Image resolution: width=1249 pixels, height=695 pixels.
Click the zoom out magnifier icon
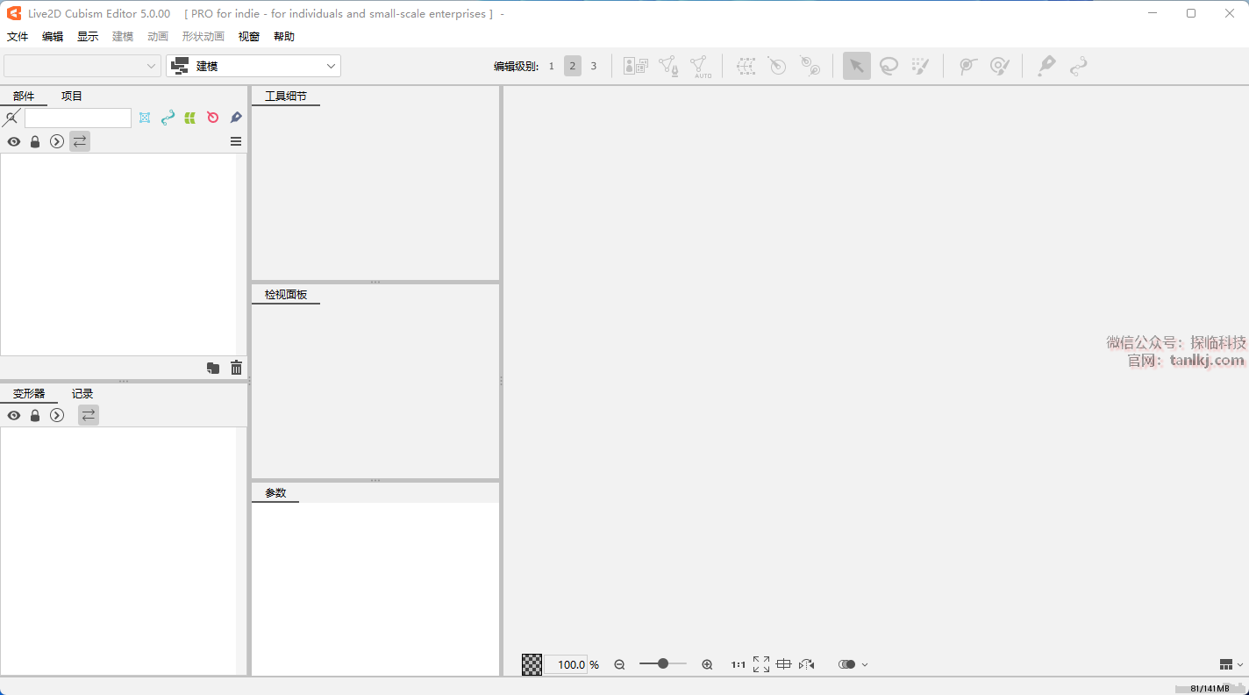619,665
